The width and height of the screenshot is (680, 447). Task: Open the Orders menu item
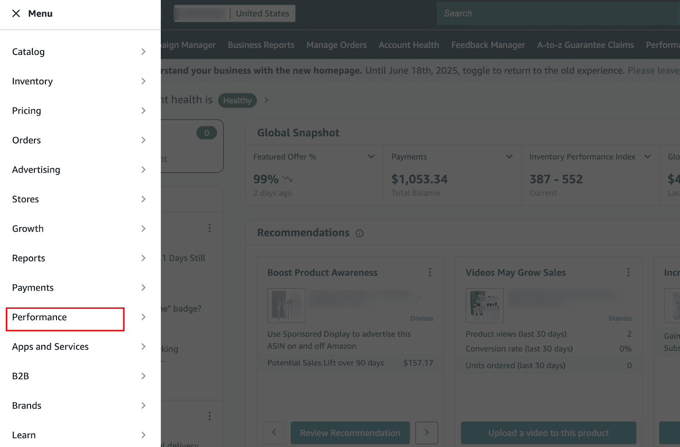coord(26,140)
